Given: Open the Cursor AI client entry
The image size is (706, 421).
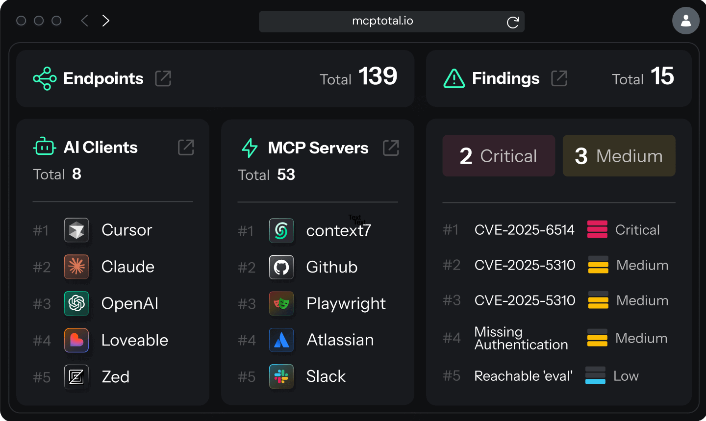Looking at the screenshot, I should pyautogui.click(x=76, y=230).
